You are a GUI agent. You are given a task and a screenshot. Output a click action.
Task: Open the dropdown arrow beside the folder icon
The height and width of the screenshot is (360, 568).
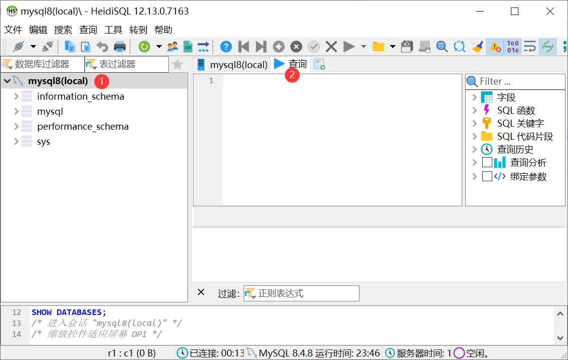click(x=393, y=47)
